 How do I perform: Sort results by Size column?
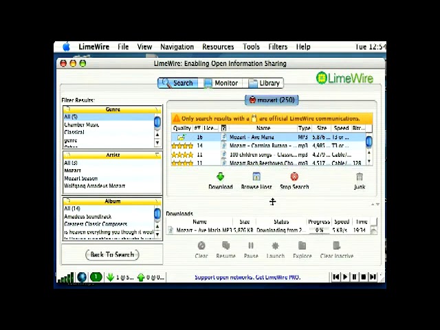tap(322, 129)
